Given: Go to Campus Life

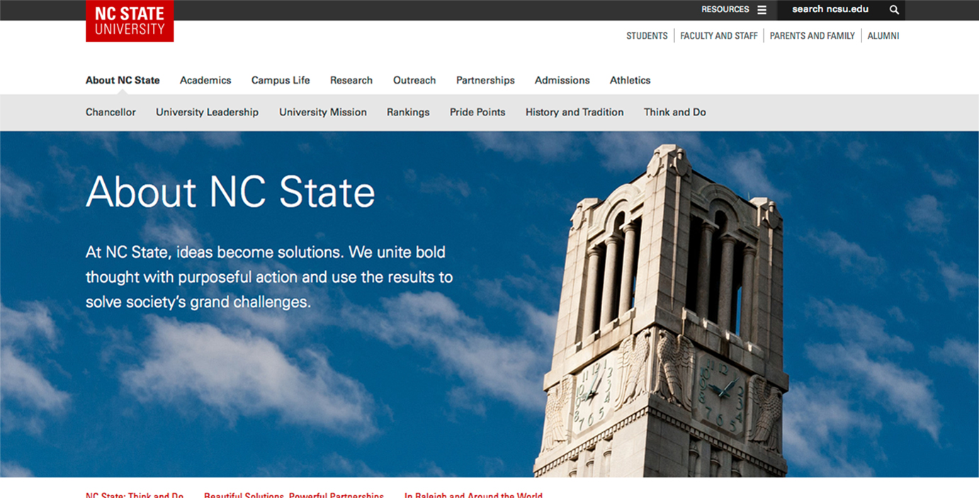Looking at the screenshot, I should [281, 80].
